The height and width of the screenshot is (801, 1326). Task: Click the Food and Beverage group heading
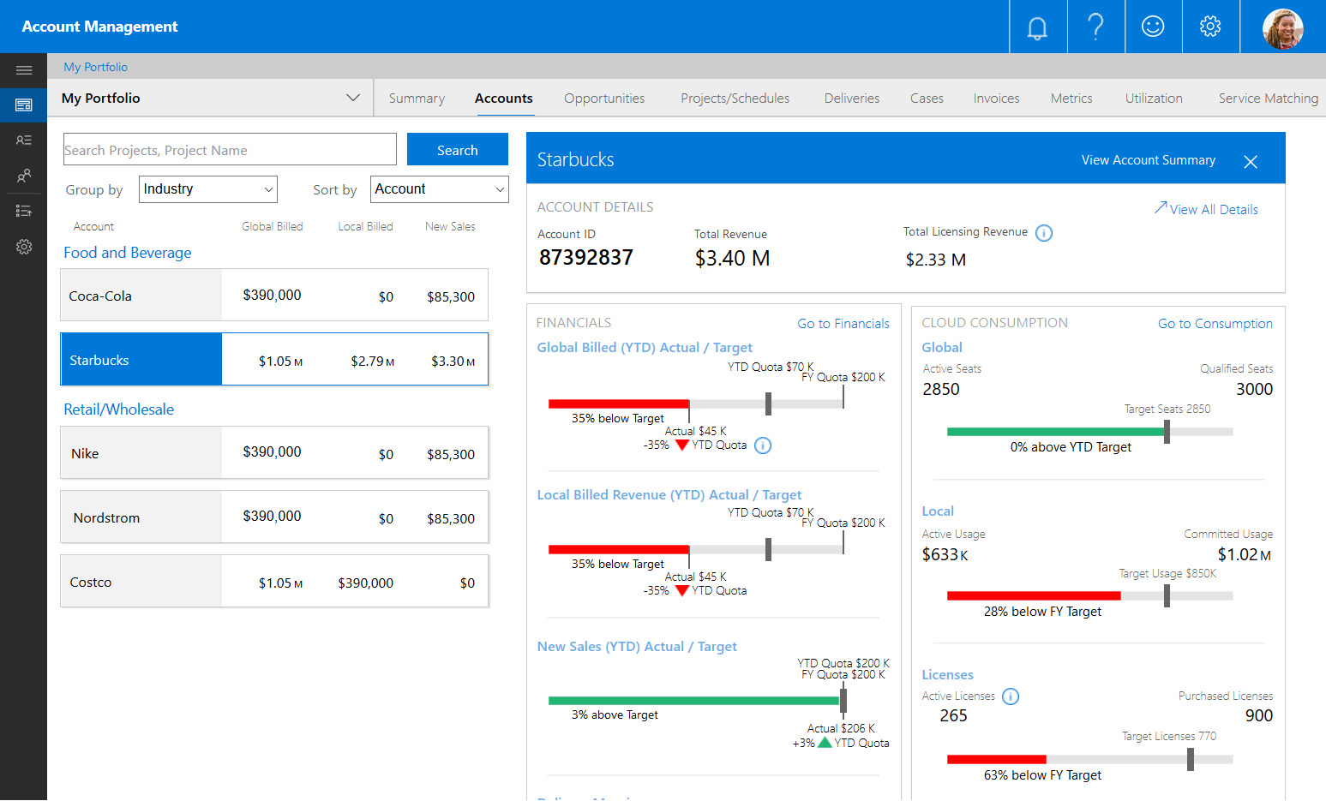[128, 253]
